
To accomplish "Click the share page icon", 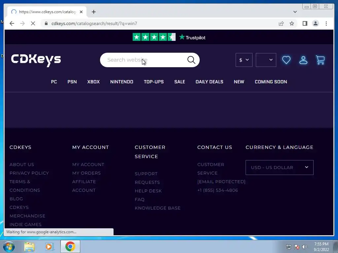I will (x=281, y=23).
